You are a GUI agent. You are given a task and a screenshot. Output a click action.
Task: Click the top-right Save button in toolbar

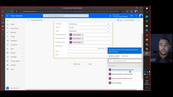[x=120, y=20]
